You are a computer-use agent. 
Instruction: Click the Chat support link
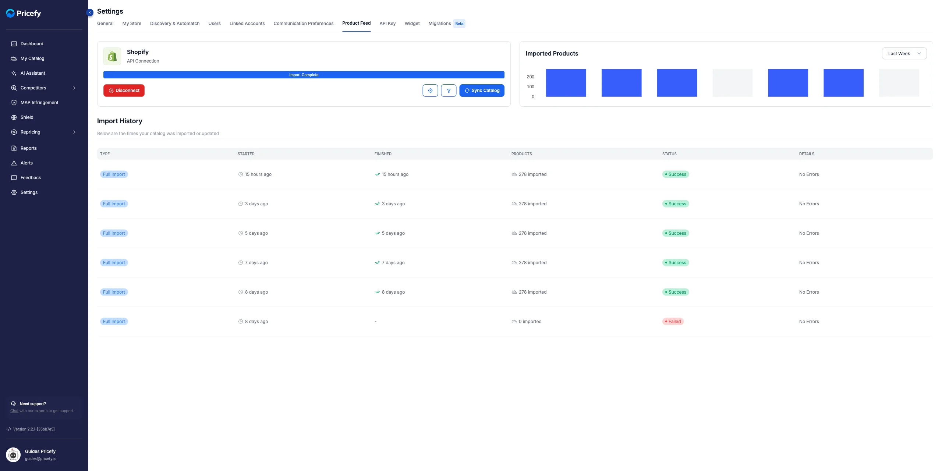14,411
